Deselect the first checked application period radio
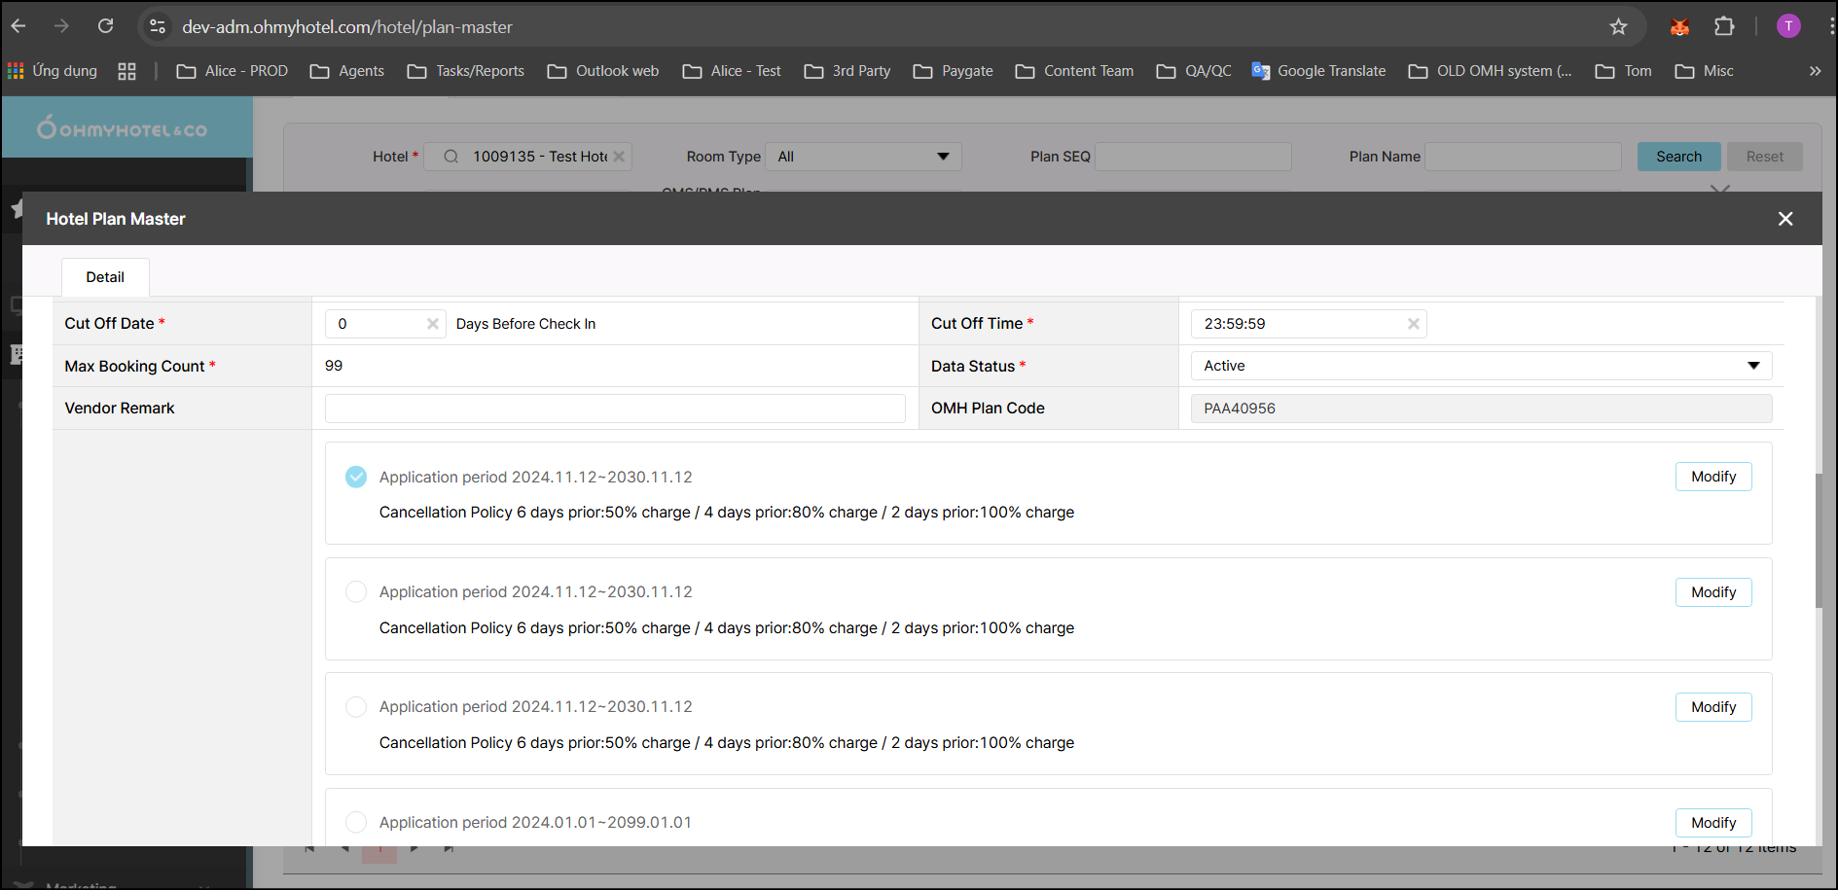Viewport: 1838px width, 890px height. [x=356, y=477]
